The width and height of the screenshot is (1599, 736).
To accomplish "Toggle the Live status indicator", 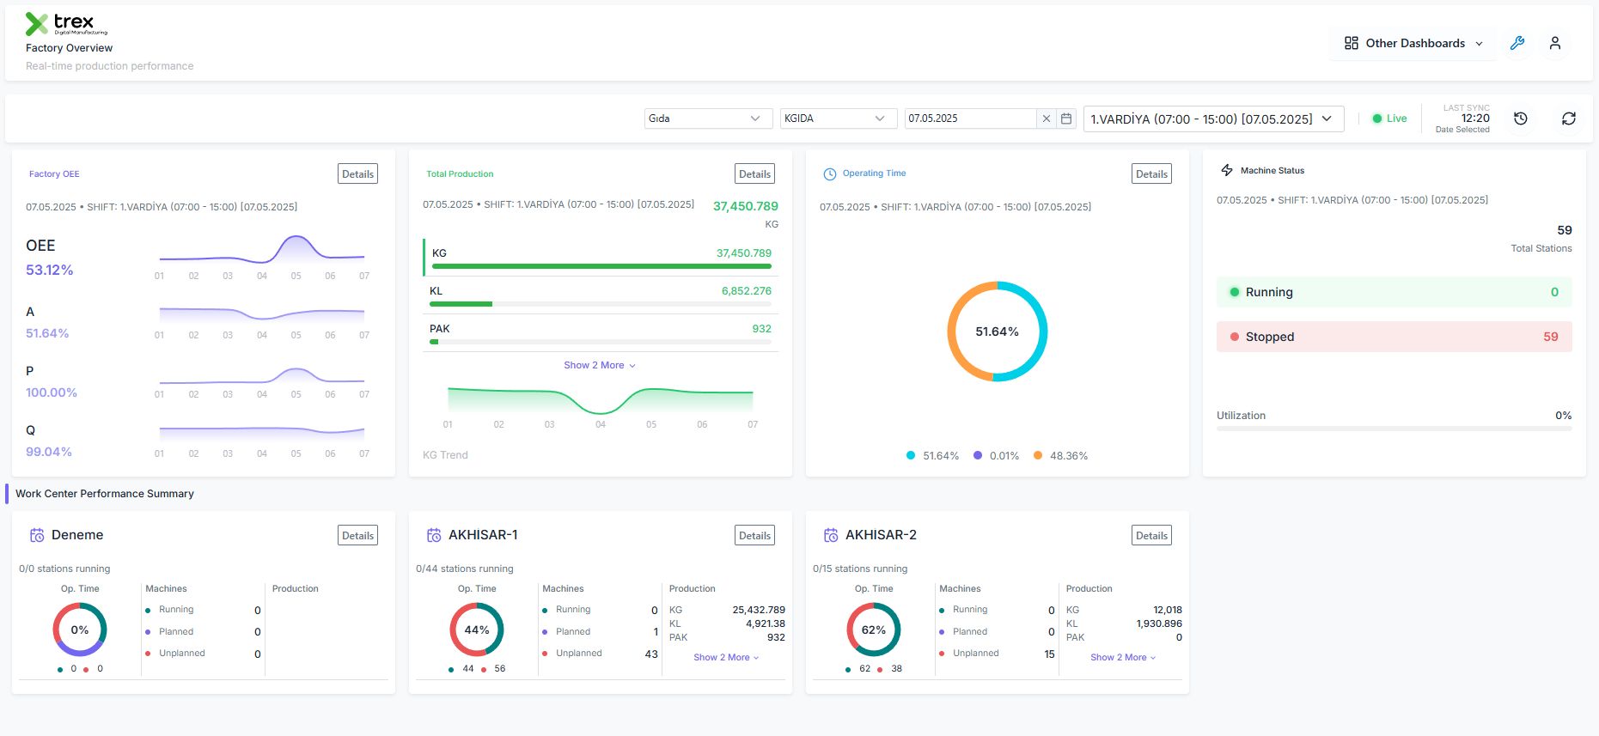I will point(1389,119).
